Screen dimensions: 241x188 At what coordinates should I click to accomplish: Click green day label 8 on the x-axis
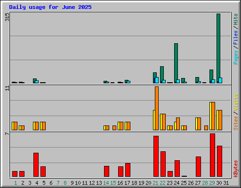(x=65, y=183)
